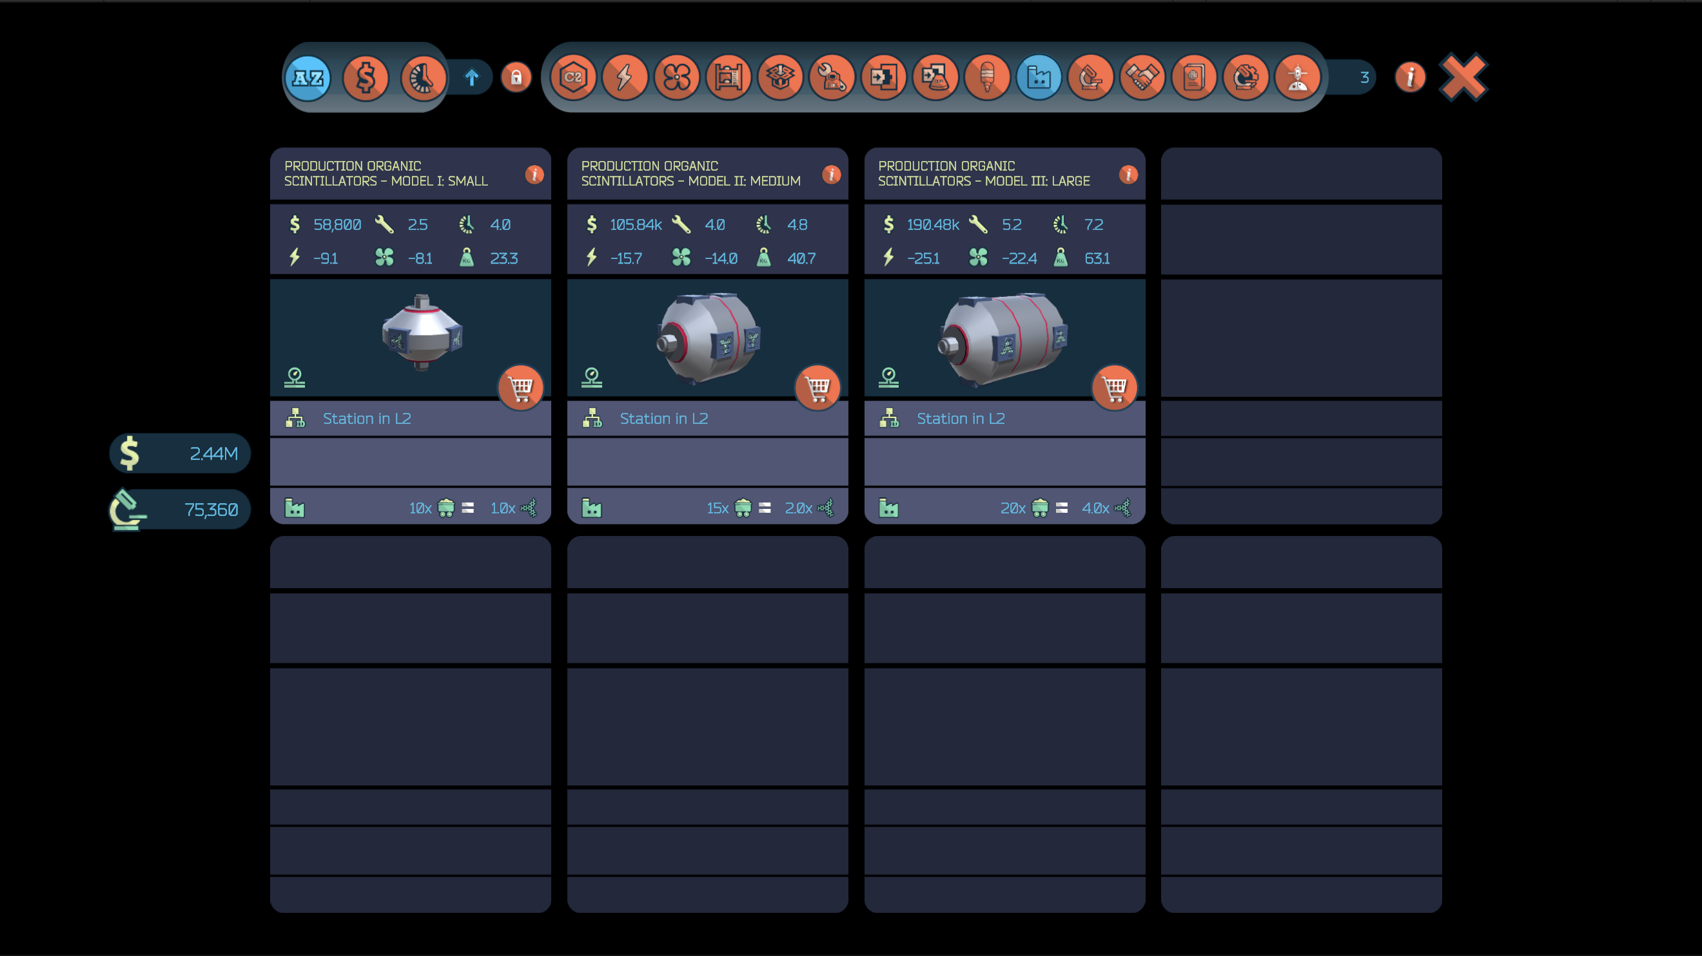Open the crew bunk modules category
The image size is (1702, 956).
coord(728,77)
